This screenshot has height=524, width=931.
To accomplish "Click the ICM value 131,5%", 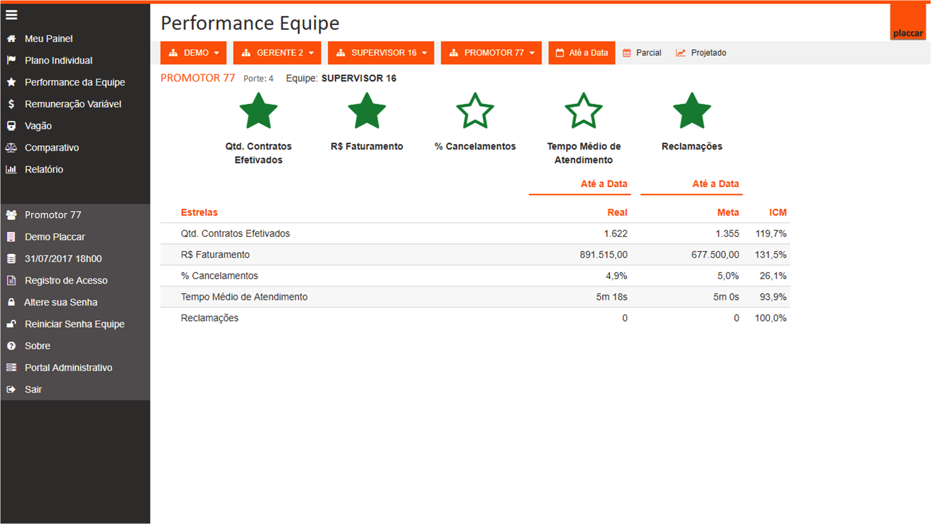I will click(771, 255).
